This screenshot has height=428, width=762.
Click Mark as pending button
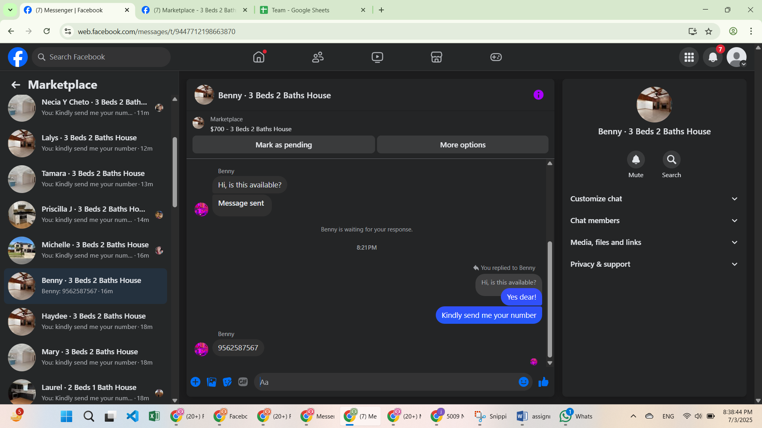(x=283, y=145)
